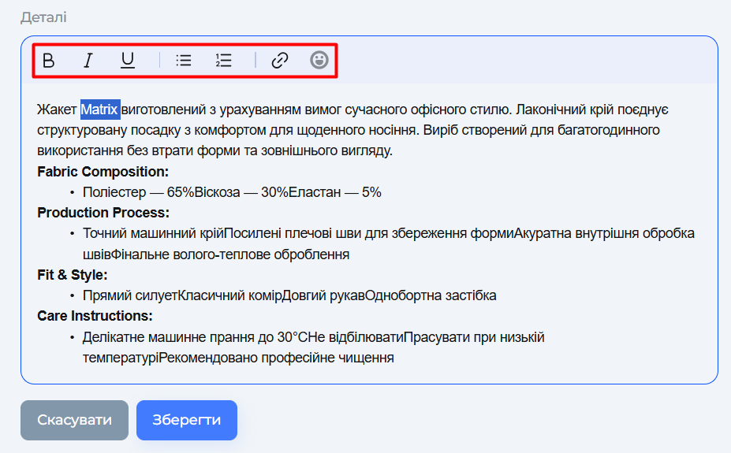The image size is (731, 453).
Task: Insert a numbered list
Action: click(223, 61)
